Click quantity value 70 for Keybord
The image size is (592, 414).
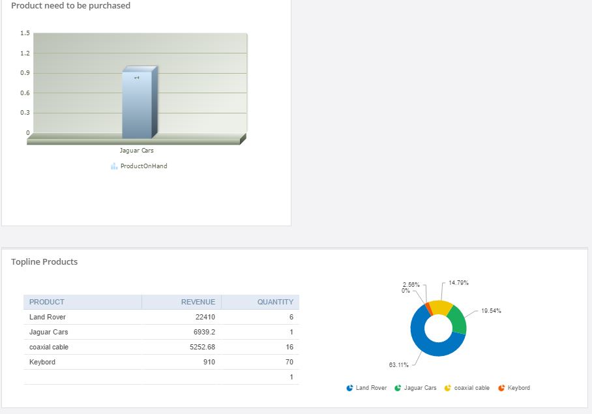coord(289,362)
